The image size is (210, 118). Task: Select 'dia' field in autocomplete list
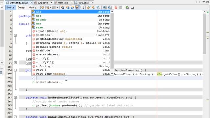click(x=71, y=16)
